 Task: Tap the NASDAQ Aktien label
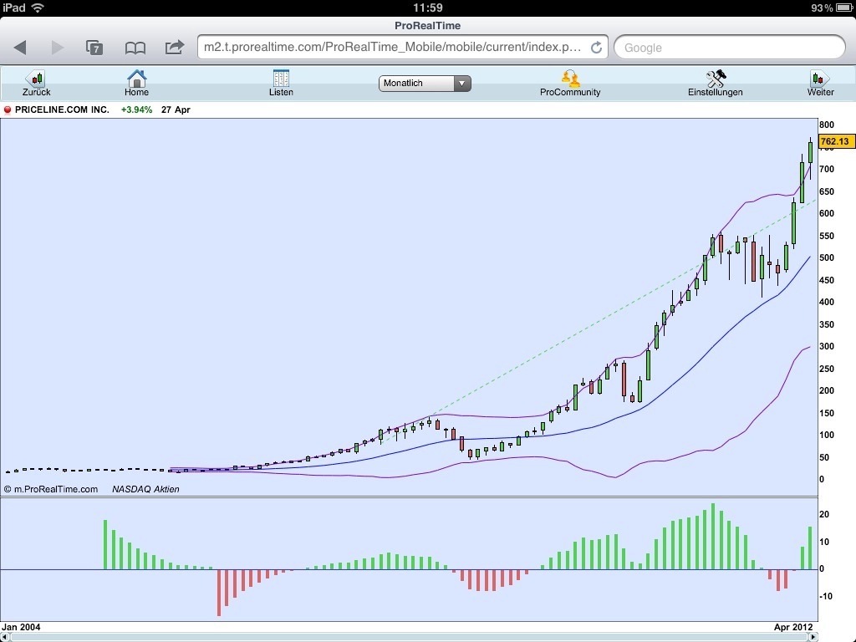(145, 489)
